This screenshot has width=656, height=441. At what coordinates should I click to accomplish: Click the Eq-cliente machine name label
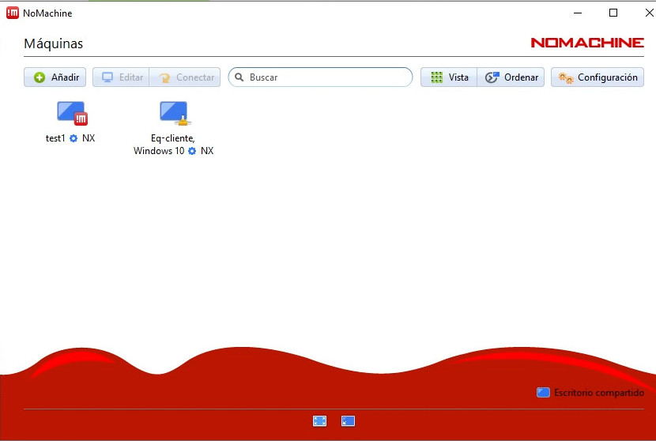172,138
